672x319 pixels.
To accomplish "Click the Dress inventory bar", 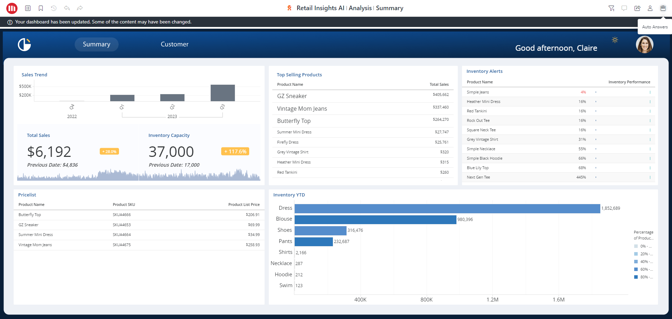I will (x=447, y=208).
